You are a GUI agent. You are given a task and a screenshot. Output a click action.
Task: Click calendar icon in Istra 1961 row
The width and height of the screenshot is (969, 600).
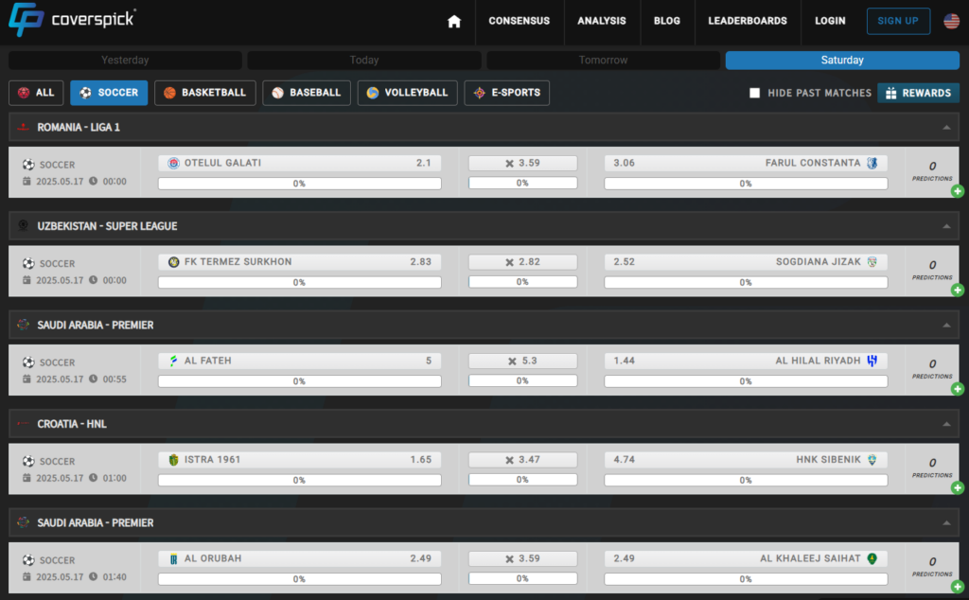click(x=26, y=478)
